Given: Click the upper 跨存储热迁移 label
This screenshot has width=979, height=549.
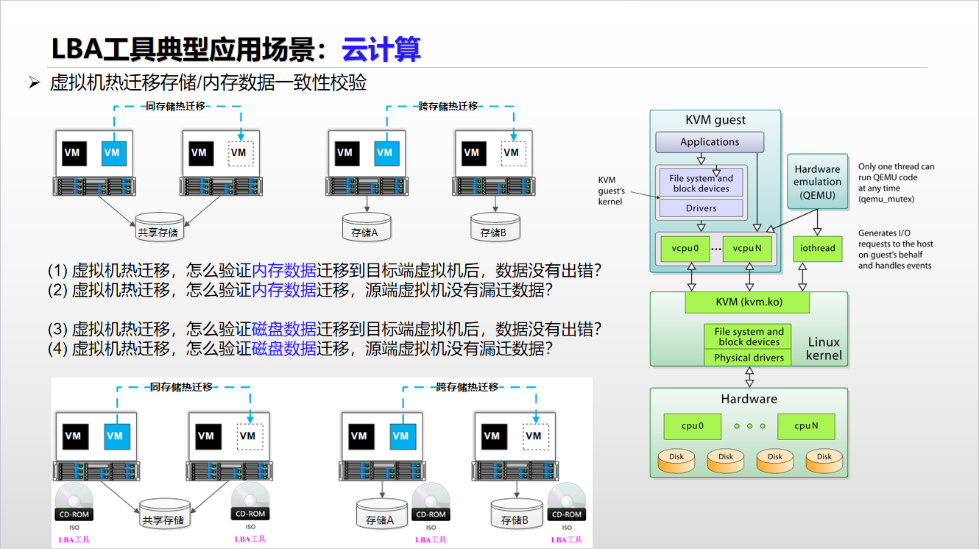Looking at the screenshot, I should 448,106.
